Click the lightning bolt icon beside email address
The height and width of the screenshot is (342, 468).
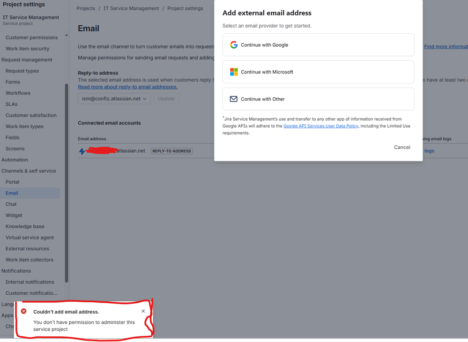click(82, 151)
